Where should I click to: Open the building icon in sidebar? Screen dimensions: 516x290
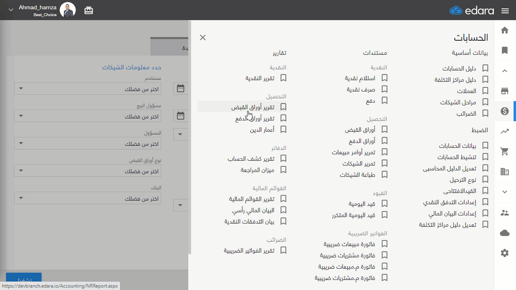[x=505, y=172]
